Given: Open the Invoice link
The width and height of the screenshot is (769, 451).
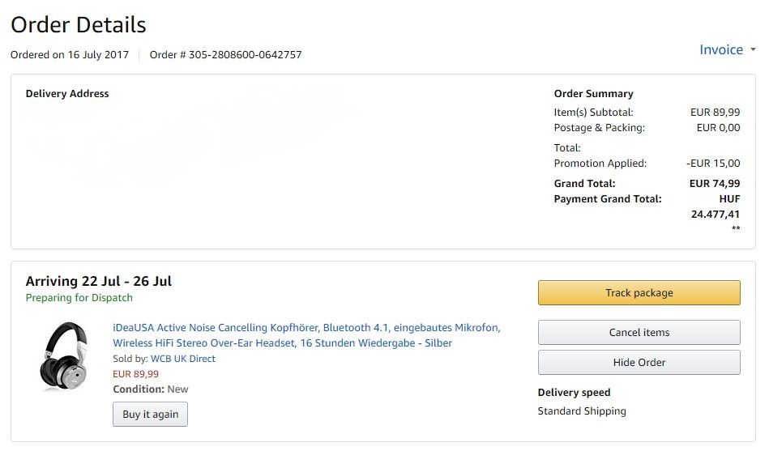Looking at the screenshot, I should tap(720, 50).
